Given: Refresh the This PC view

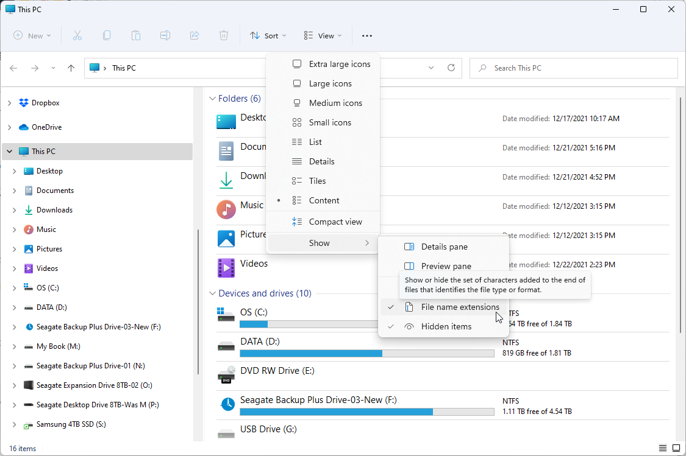Looking at the screenshot, I should [451, 68].
